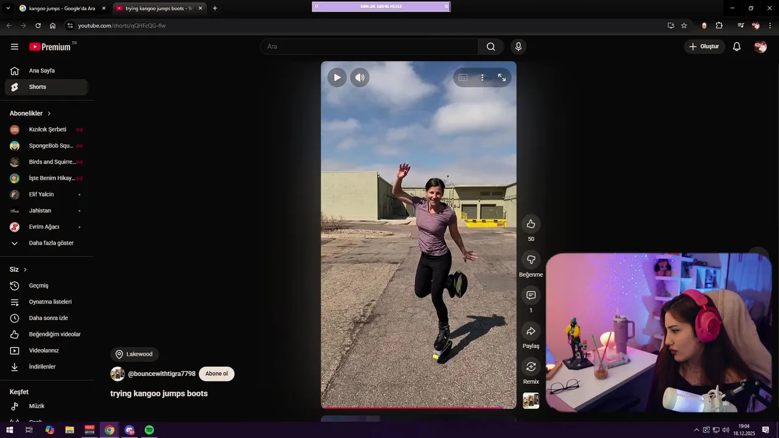Open a new browser tab
The width and height of the screenshot is (779, 438).
click(215, 8)
